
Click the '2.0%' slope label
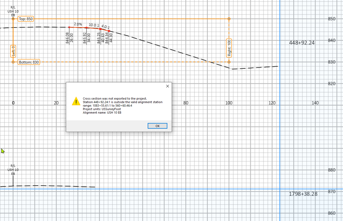(78, 24)
